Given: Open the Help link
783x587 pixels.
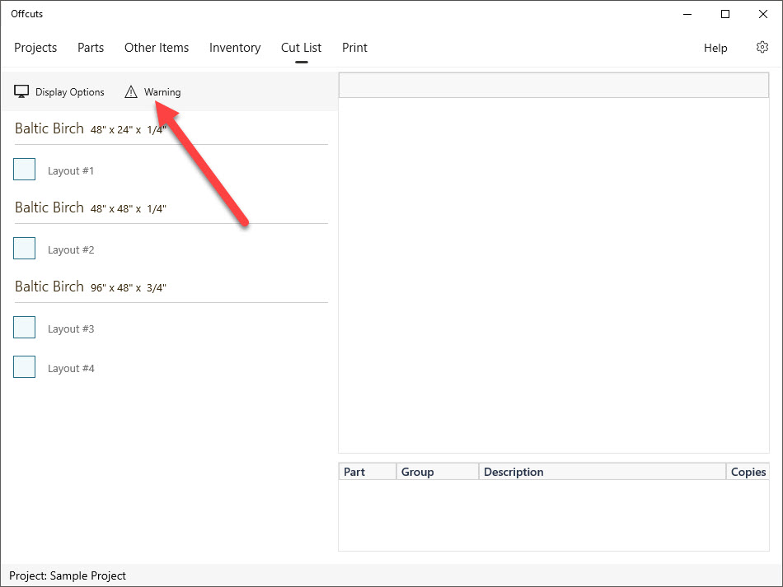Looking at the screenshot, I should pos(715,48).
